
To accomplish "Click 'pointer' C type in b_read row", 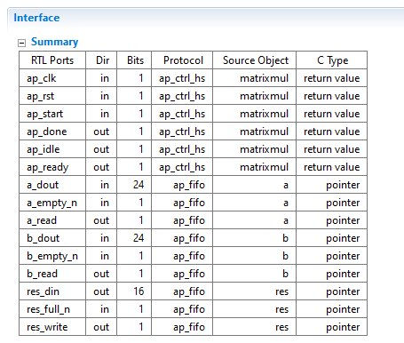I will [343, 274].
